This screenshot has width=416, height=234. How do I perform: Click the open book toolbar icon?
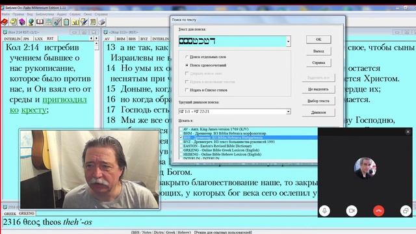[40, 22]
